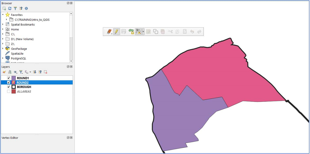
Task: Uncheck ROUND1 layer visibility checkbox
Action: 9,78
